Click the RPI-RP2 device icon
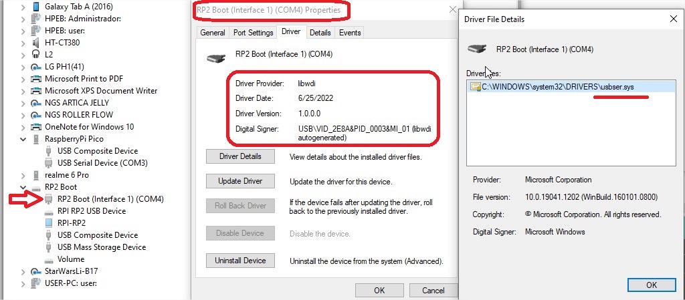The height and width of the screenshot is (300, 685). [x=50, y=222]
